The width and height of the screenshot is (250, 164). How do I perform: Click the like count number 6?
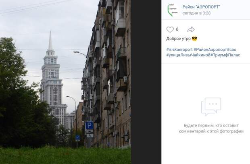coord(177,29)
